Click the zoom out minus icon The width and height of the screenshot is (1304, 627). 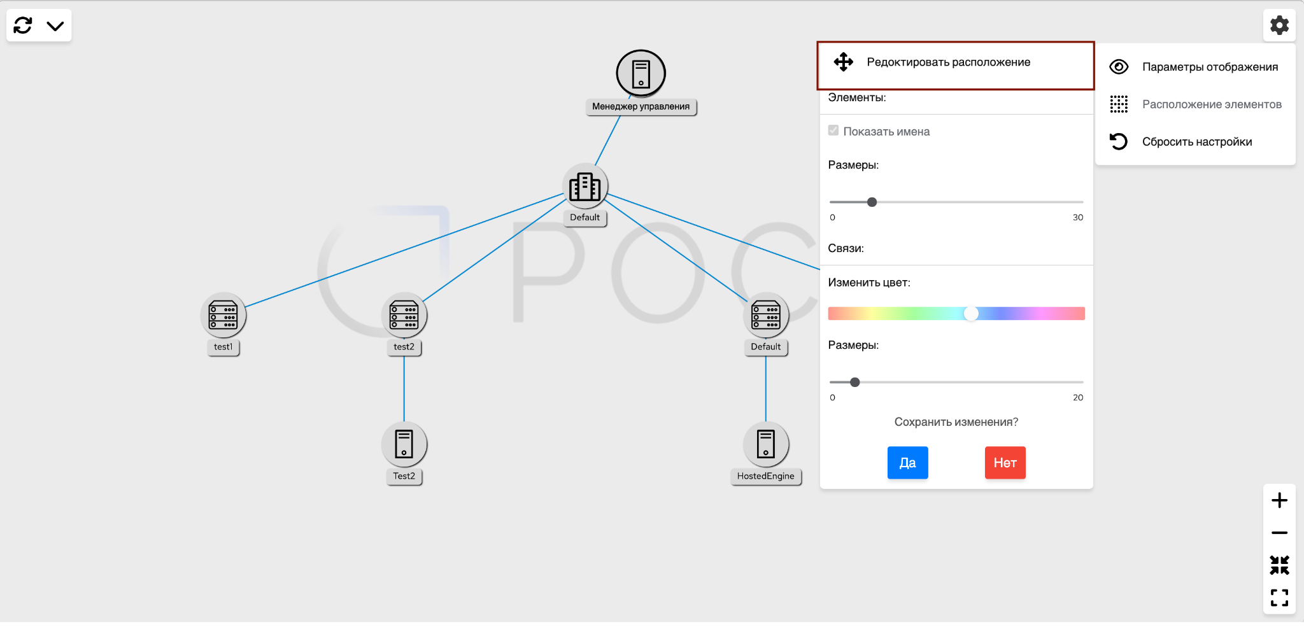pos(1279,533)
